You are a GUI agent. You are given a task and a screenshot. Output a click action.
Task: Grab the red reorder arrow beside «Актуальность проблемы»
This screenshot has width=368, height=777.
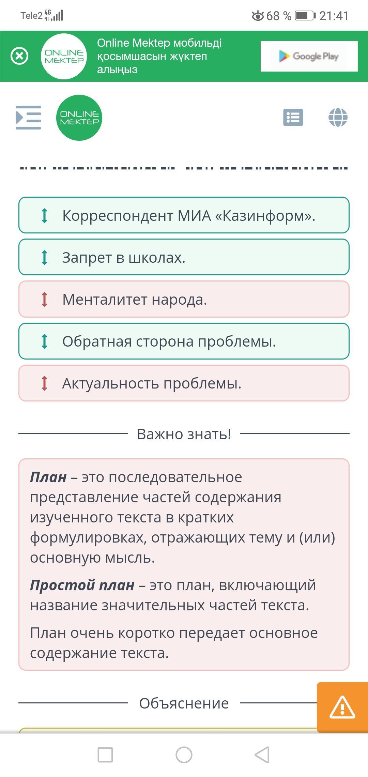pyautogui.click(x=44, y=383)
